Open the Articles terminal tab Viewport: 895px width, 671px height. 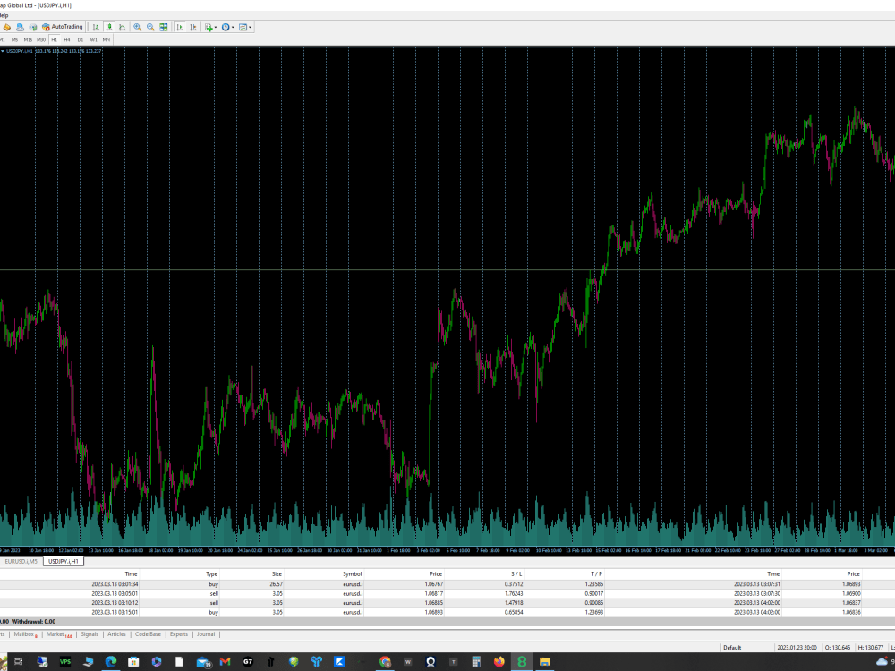pos(116,634)
